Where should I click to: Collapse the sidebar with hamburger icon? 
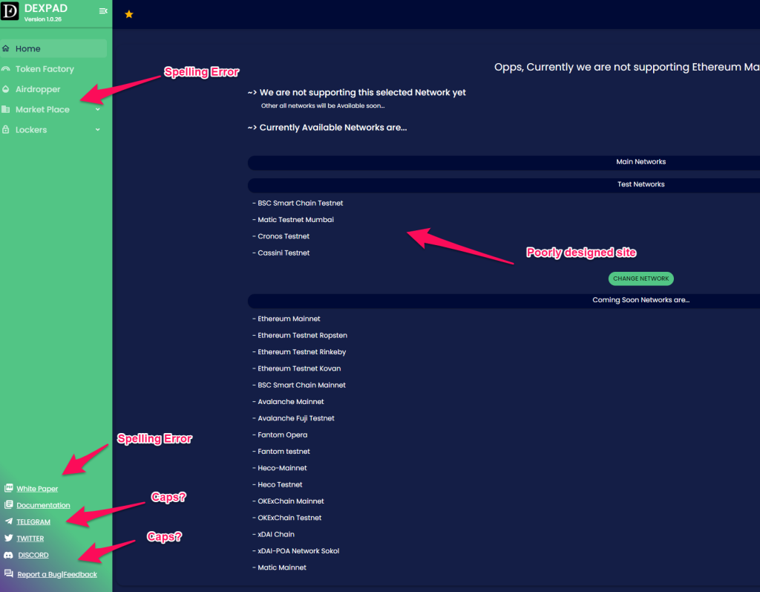(x=103, y=10)
